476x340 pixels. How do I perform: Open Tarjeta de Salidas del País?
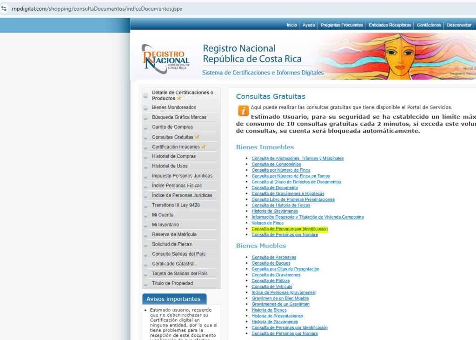[x=180, y=273]
